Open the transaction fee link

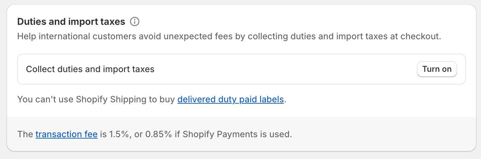(67, 135)
